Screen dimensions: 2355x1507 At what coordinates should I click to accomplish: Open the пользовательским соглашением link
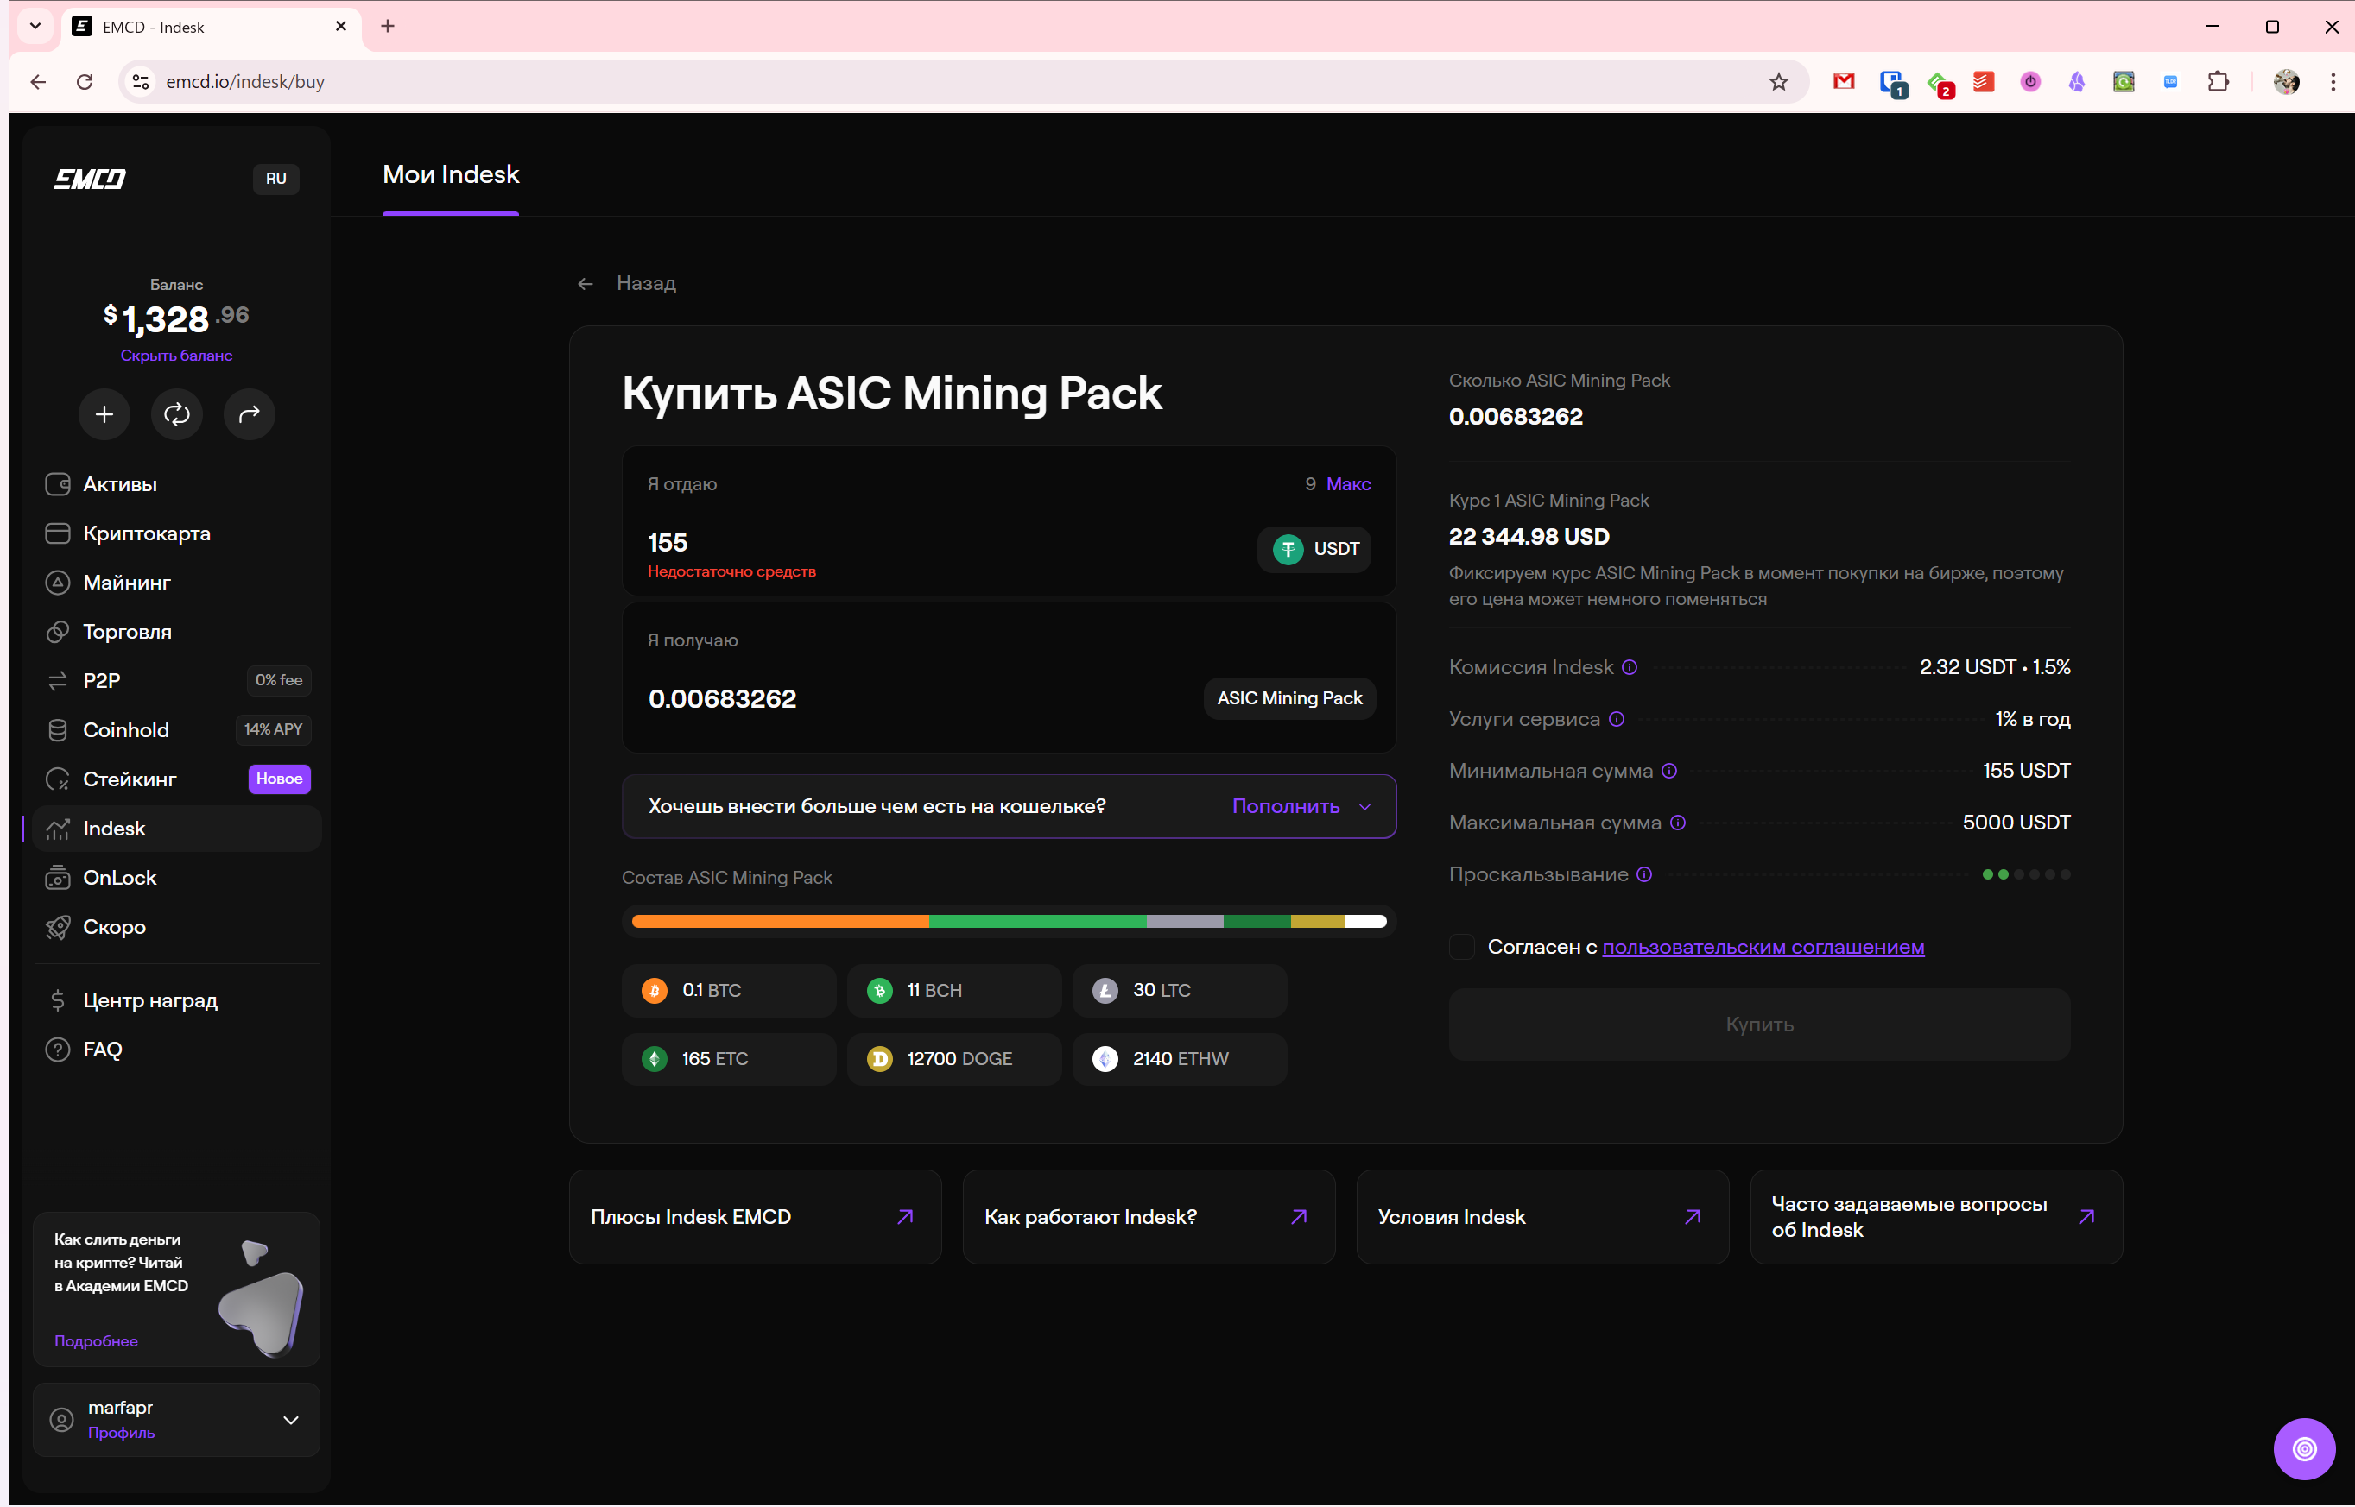pos(1763,947)
